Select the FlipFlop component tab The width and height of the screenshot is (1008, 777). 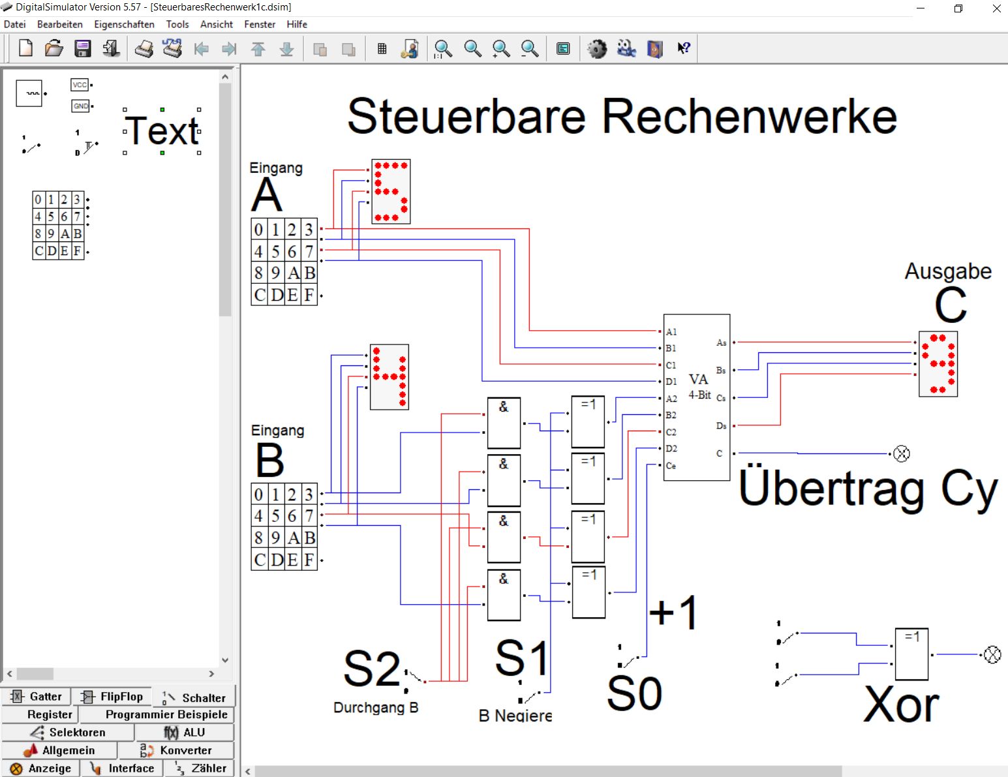pos(112,697)
